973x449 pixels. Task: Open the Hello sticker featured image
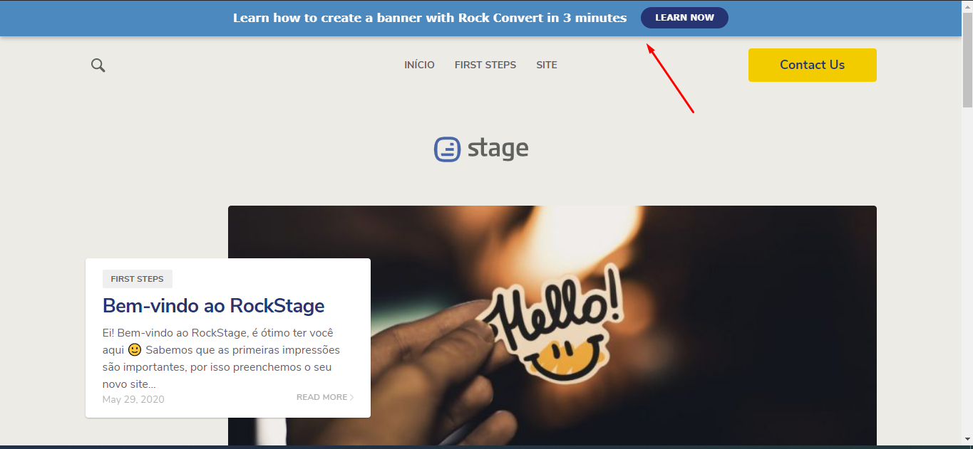[552, 326]
